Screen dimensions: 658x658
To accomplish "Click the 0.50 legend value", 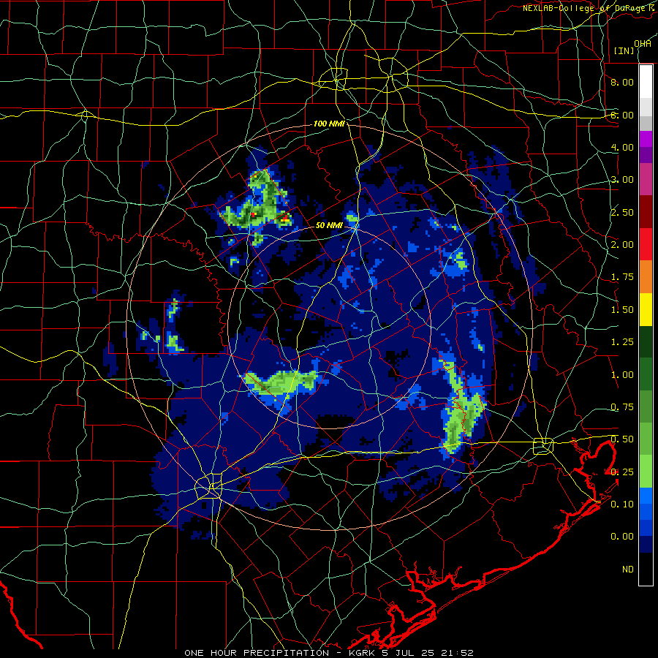I will click(x=622, y=439).
